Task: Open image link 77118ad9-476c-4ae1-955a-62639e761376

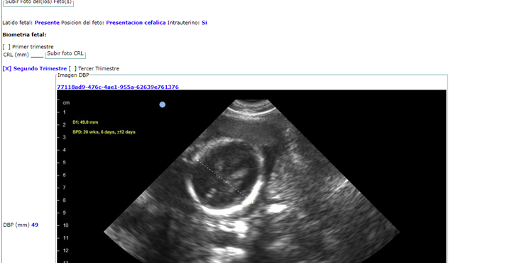Action: 118,87
